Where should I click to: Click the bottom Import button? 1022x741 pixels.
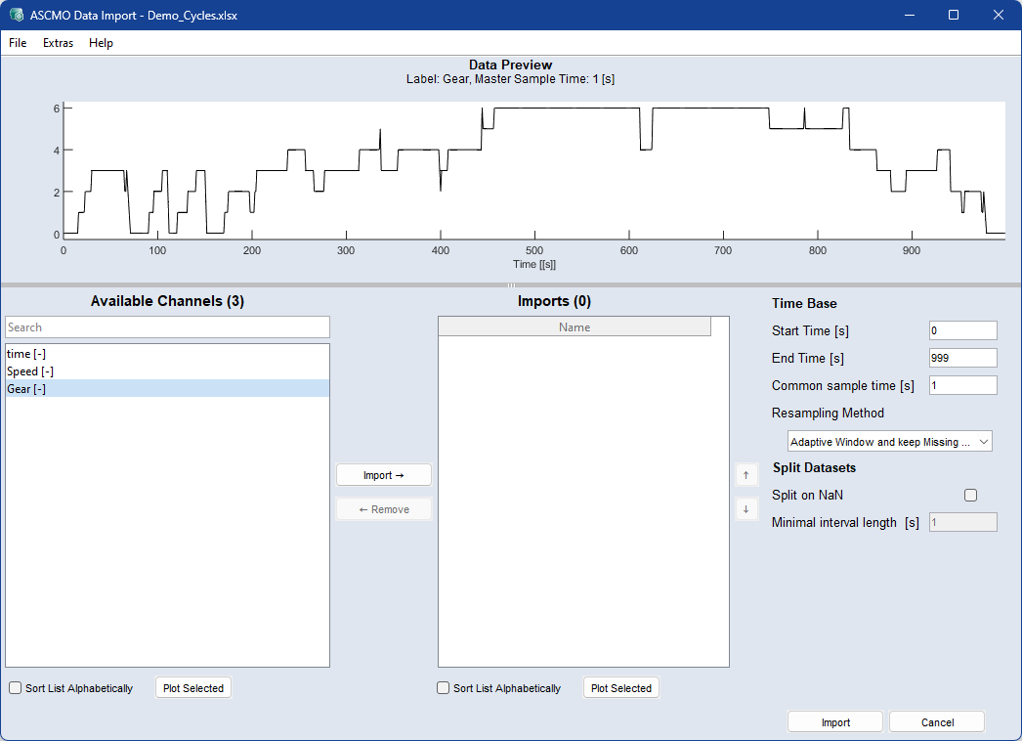(835, 722)
